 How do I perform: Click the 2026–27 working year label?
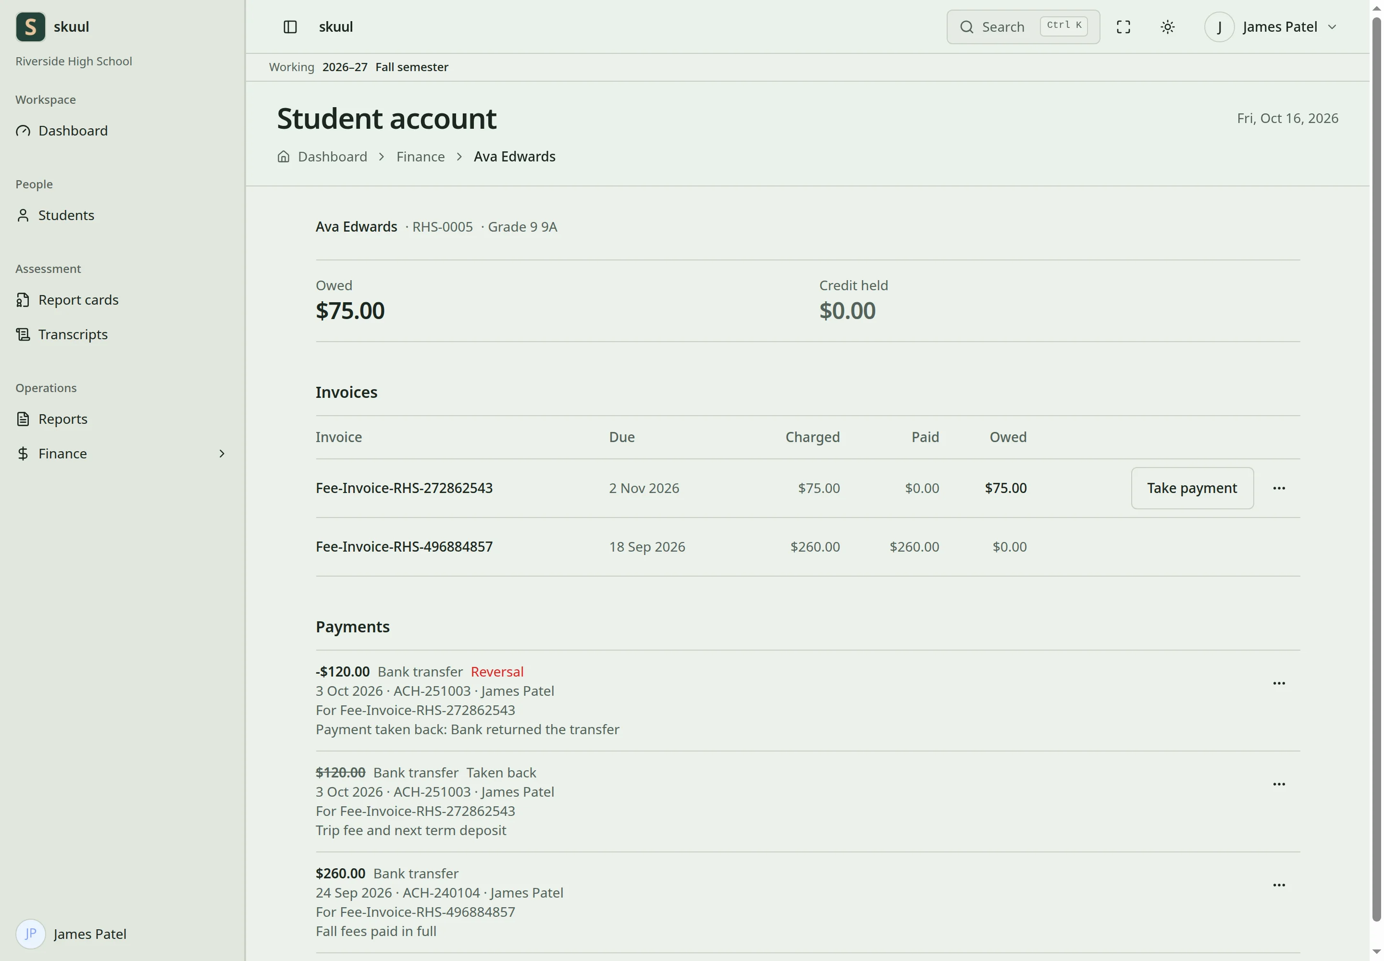pyautogui.click(x=345, y=67)
